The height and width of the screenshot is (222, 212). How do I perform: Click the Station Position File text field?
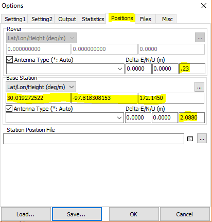point(94,139)
